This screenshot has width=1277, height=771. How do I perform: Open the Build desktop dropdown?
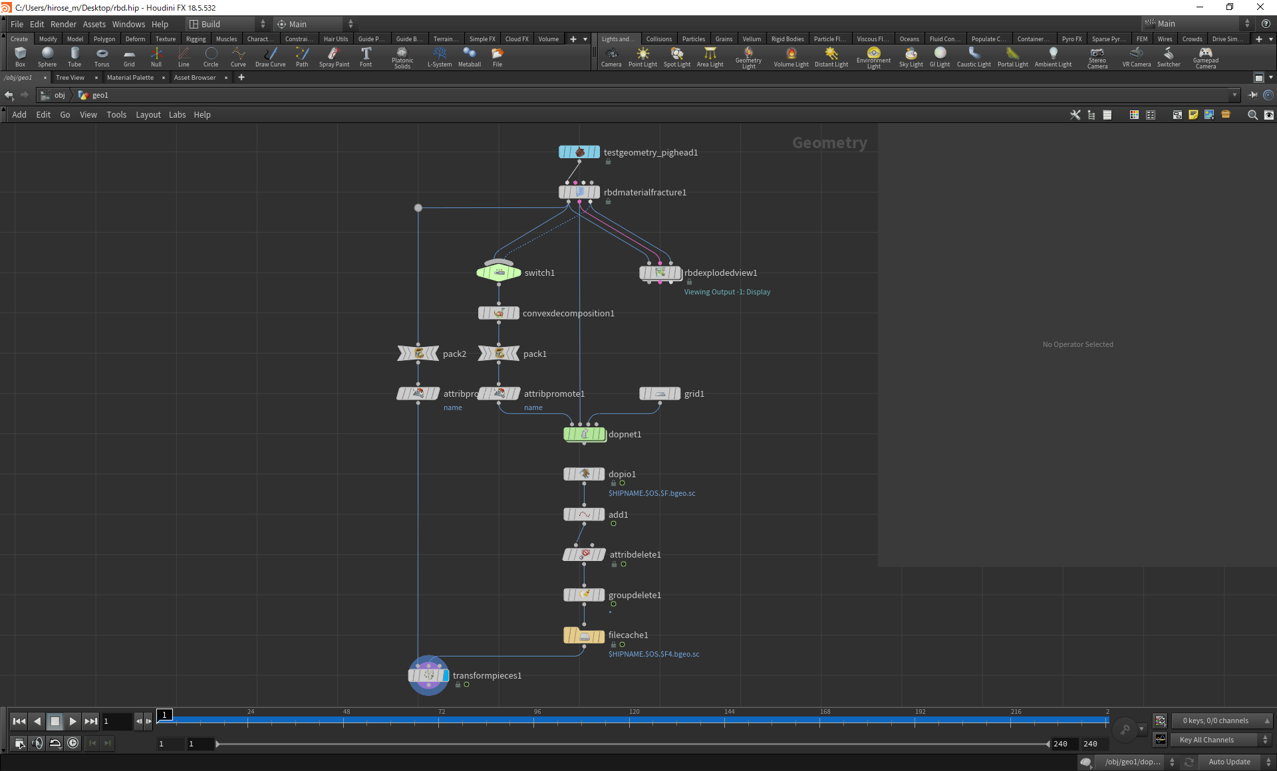click(227, 24)
